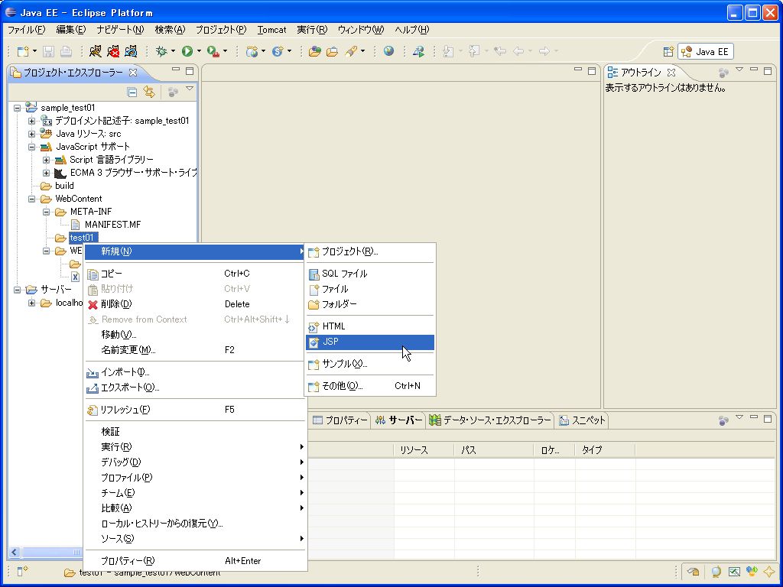Choose 削除(D) in the context menu

tap(195, 304)
